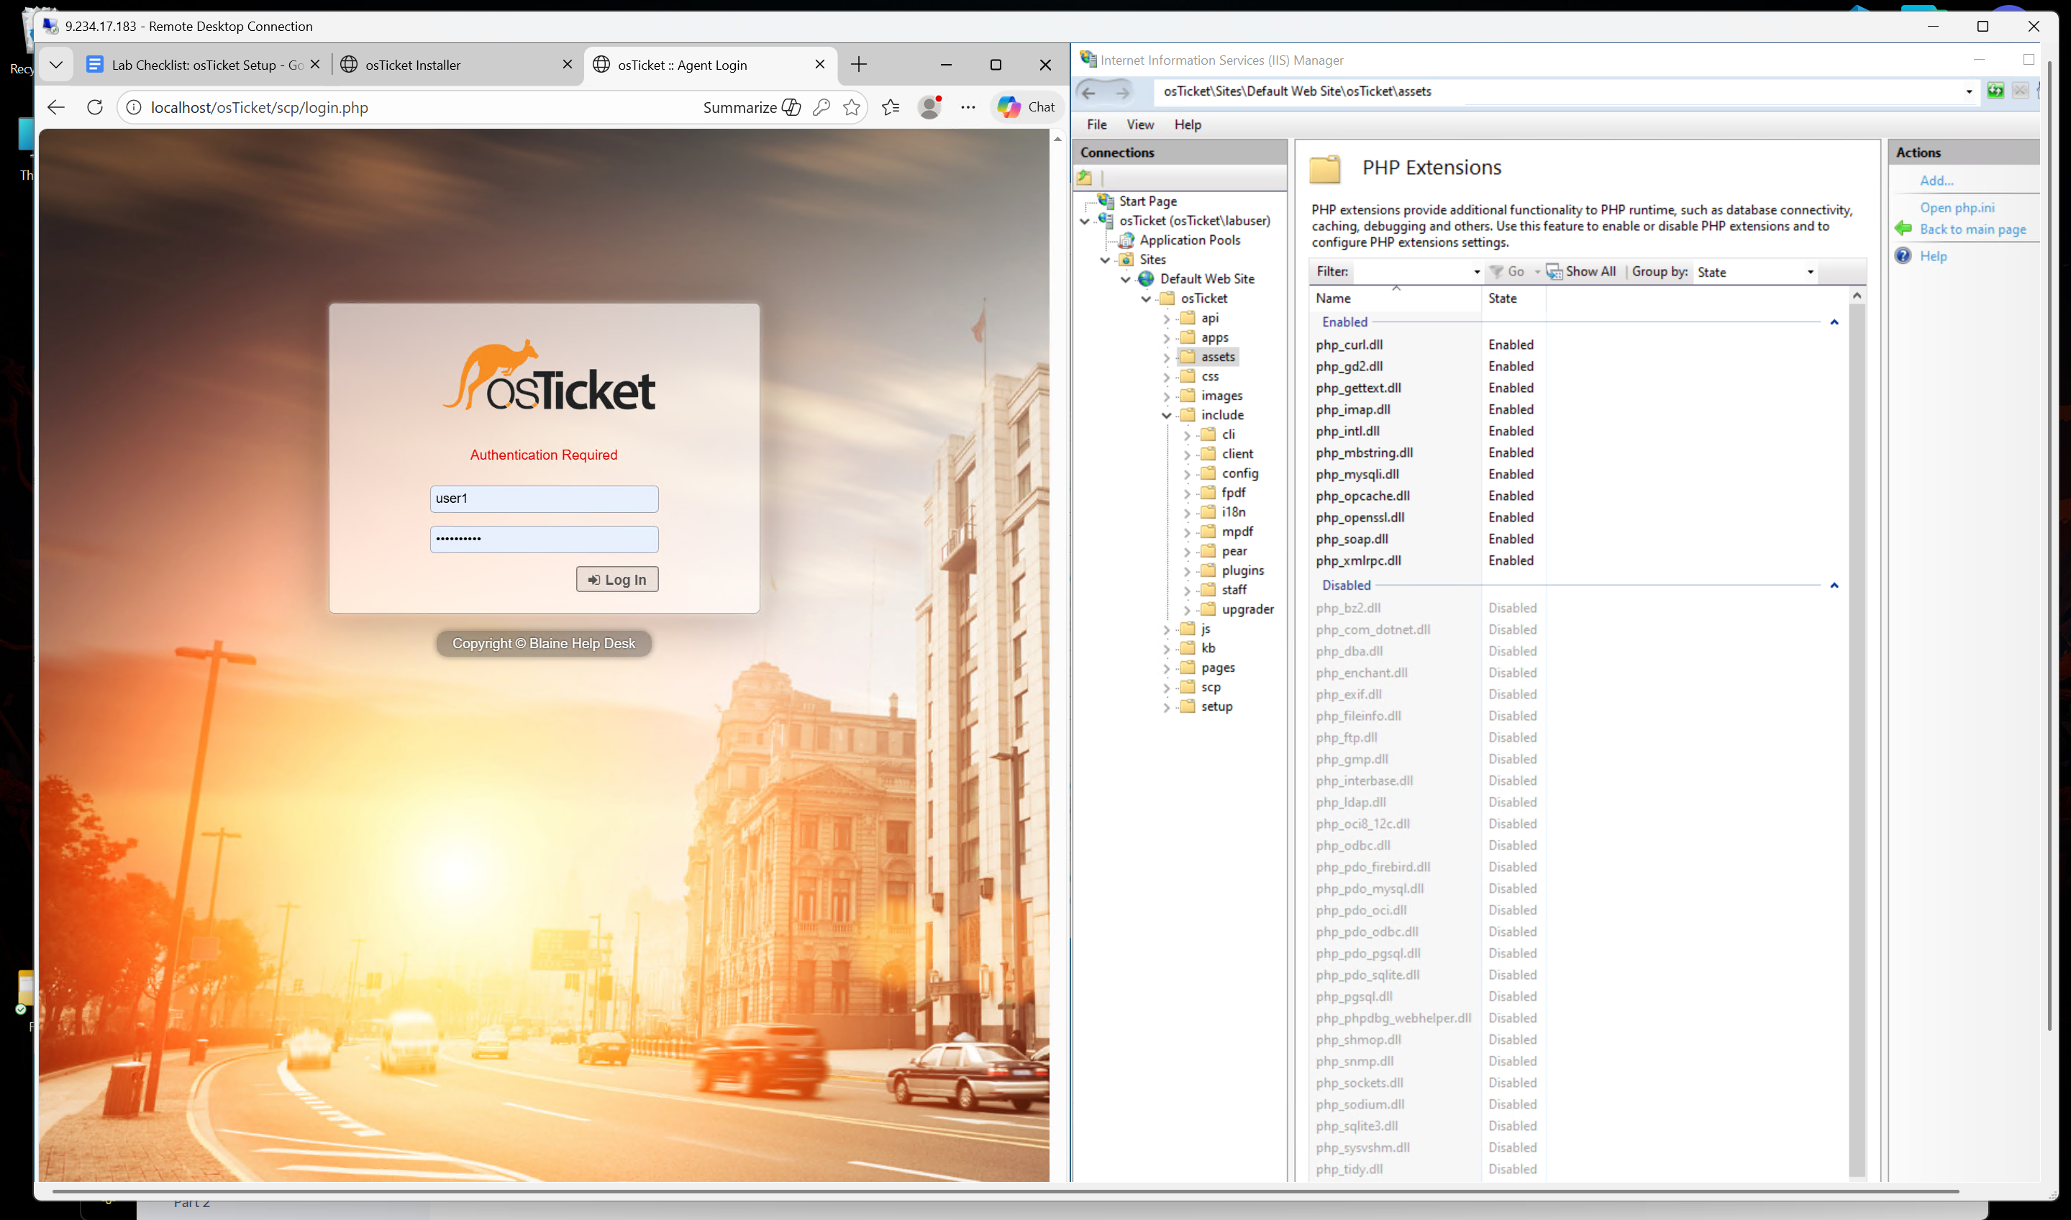Collapse the Enabled extensions group
The width and height of the screenshot is (2071, 1220).
click(1834, 322)
